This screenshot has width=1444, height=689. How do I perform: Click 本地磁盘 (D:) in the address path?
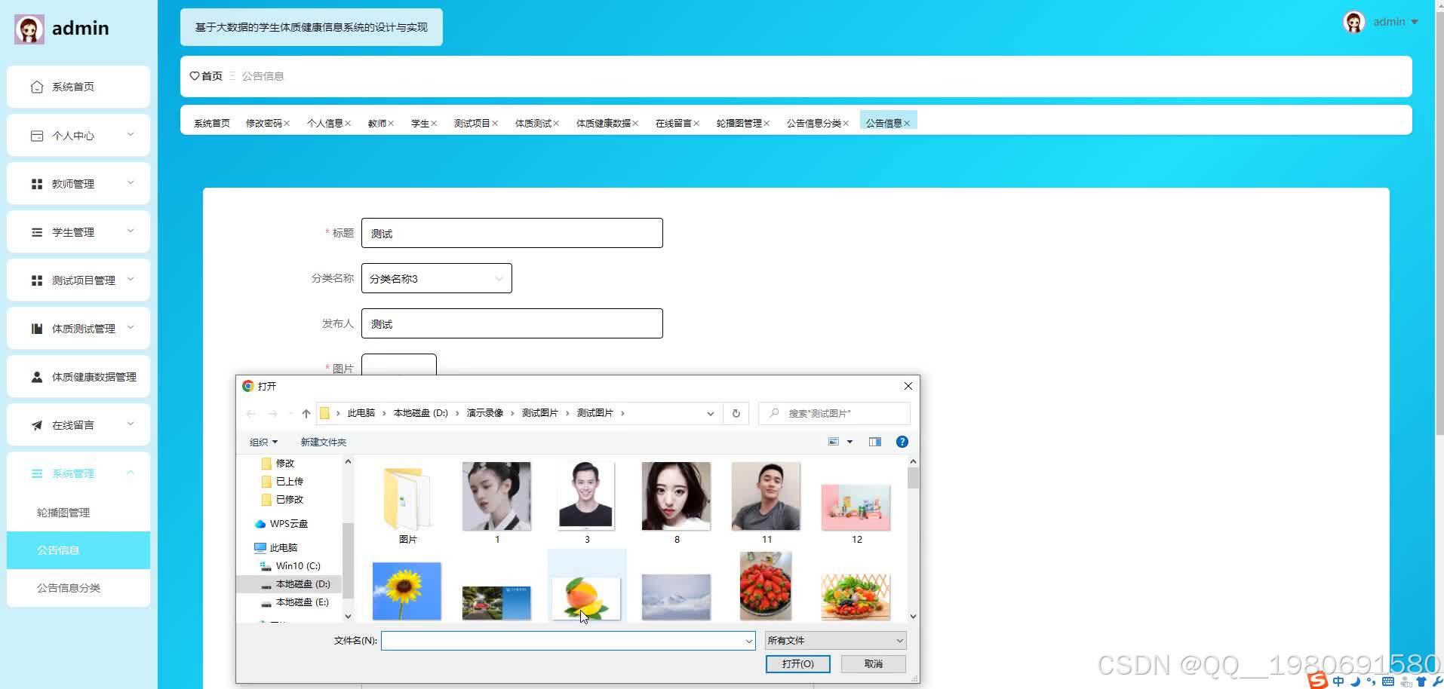pos(420,413)
